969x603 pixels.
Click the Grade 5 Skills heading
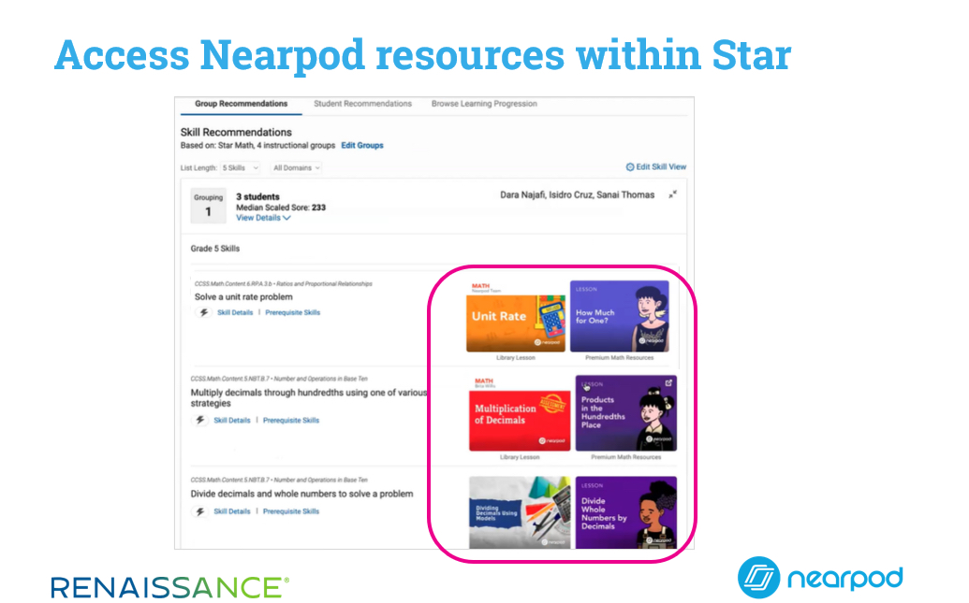[214, 249]
